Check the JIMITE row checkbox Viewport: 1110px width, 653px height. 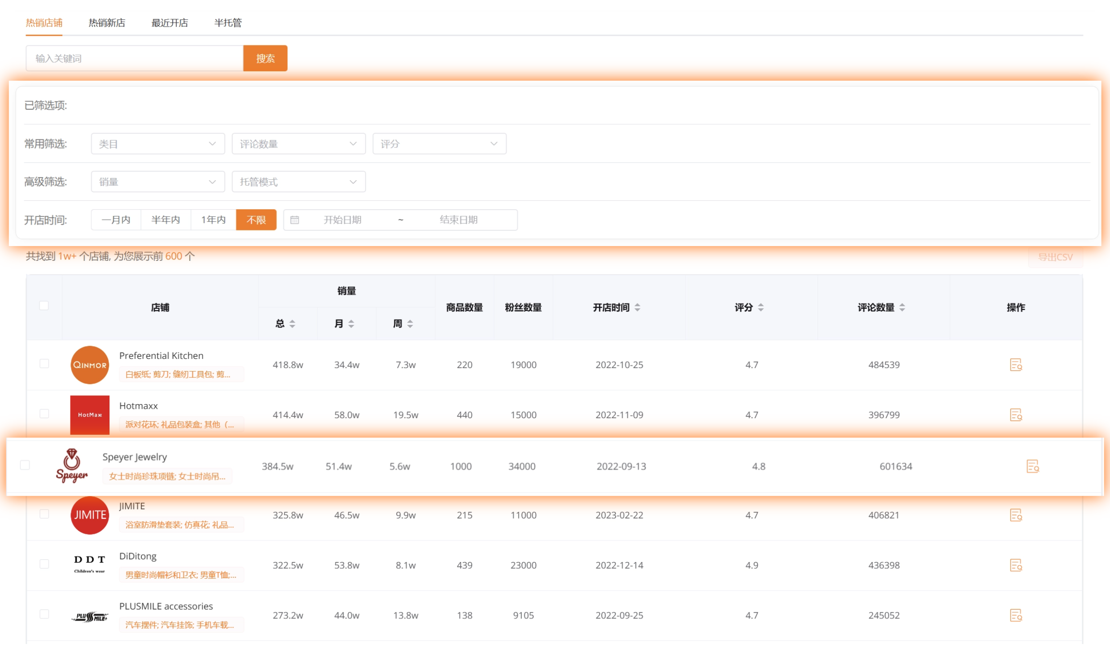tap(44, 514)
